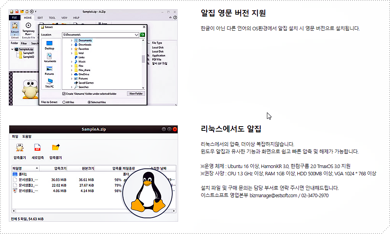The image size is (390, 234).
Task: Expand the Nox_share folder node
Action: [x=72, y=70]
